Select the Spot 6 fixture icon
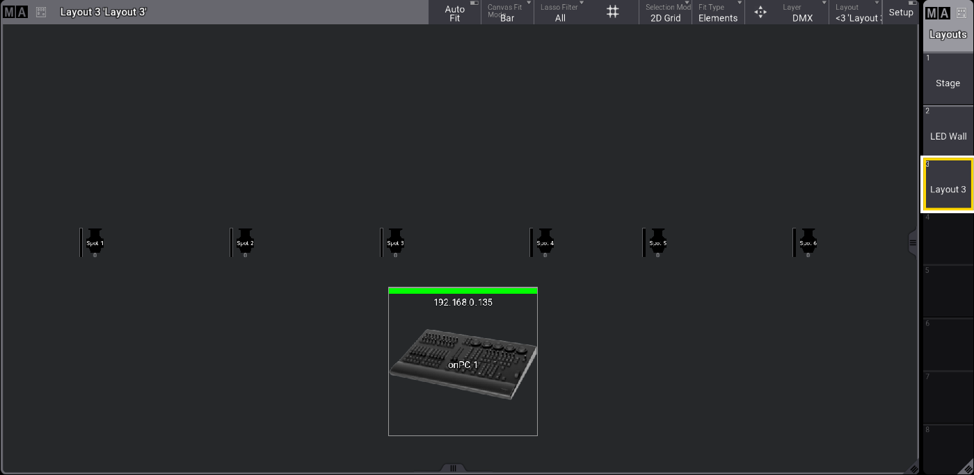 click(x=808, y=242)
